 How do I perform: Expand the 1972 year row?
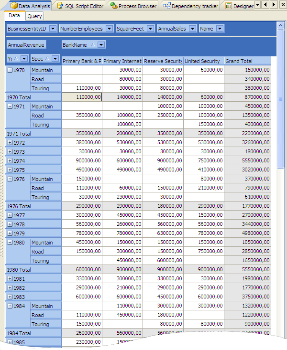click(10, 143)
